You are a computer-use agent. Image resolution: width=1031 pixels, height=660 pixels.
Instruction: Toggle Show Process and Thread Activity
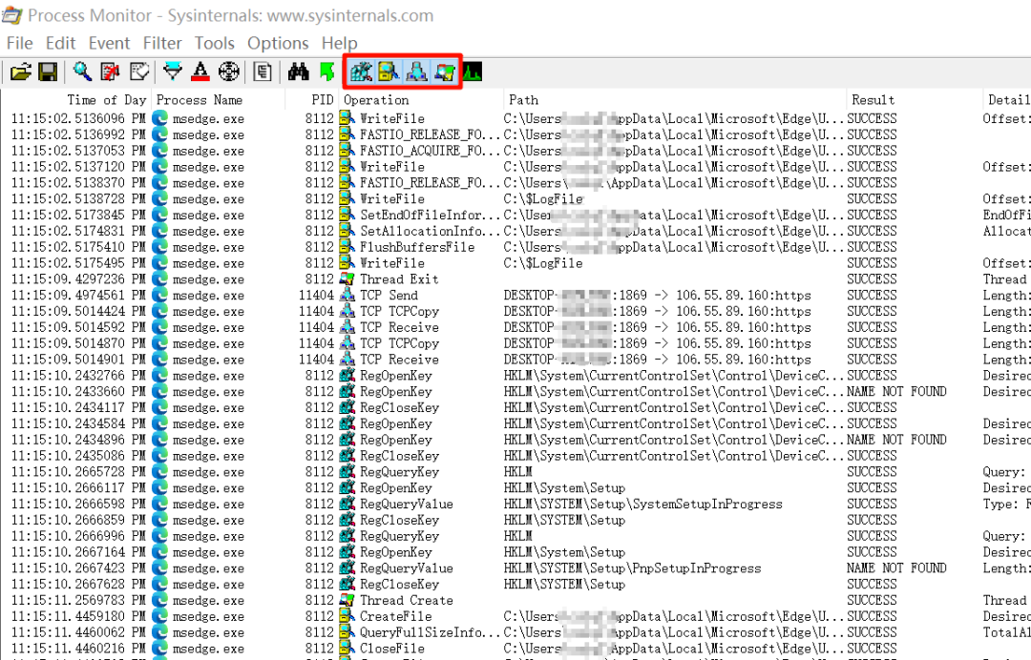click(x=443, y=71)
